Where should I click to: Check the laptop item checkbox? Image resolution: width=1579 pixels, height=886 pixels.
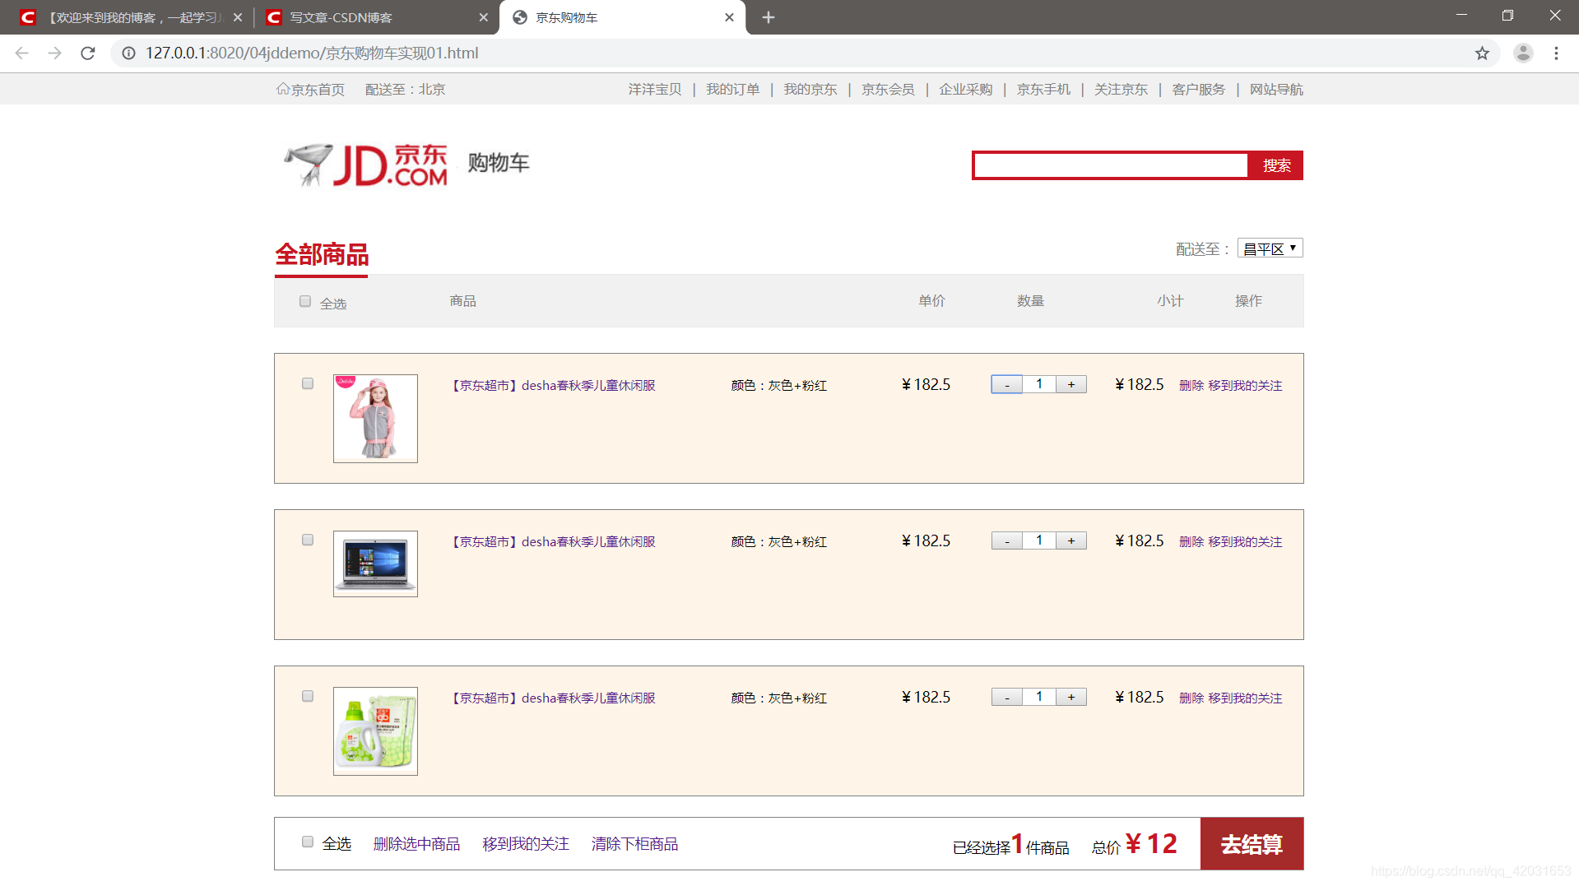pyautogui.click(x=308, y=540)
